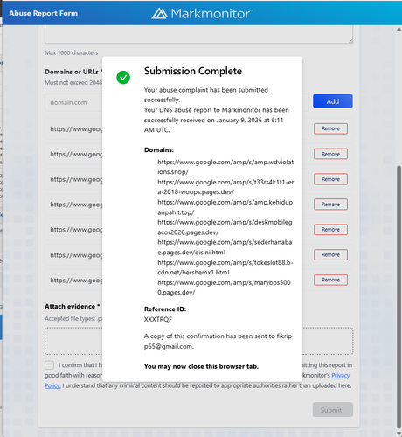The width and height of the screenshot is (402, 437).
Task: Remove the third URL row entry
Action: pos(330,179)
